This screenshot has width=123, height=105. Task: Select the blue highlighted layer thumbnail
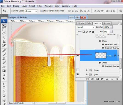tap(101, 55)
